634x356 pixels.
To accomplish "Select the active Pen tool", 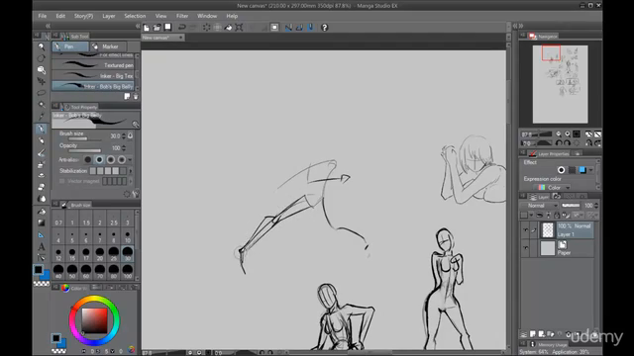I will click(42, 129).
